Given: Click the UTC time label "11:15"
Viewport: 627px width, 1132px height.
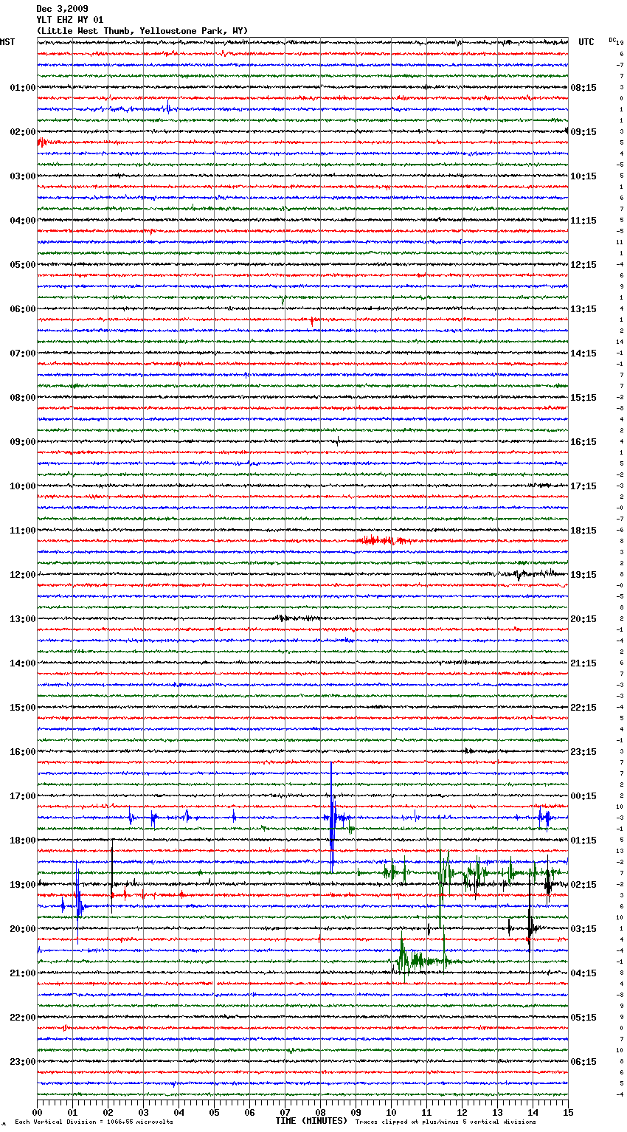Looking at the screenshot, I should 583,221.
